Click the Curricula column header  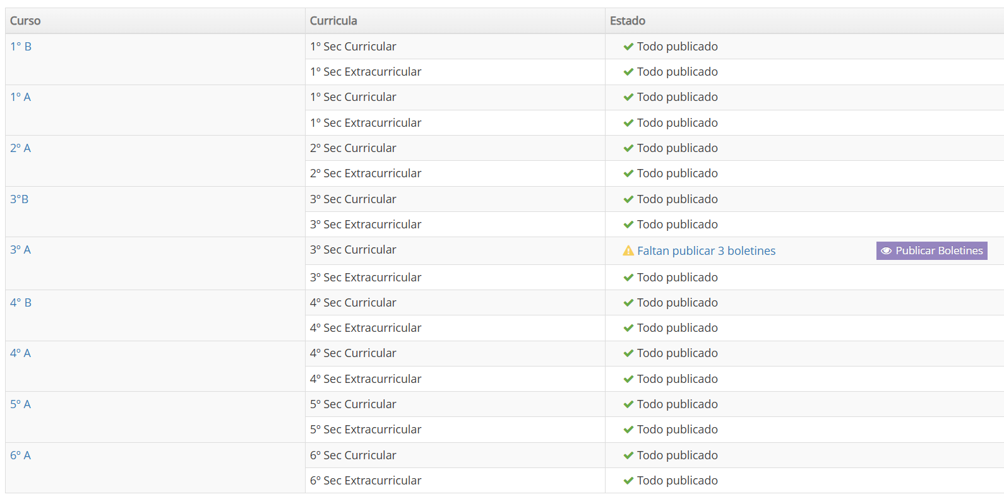click(333, 21)
